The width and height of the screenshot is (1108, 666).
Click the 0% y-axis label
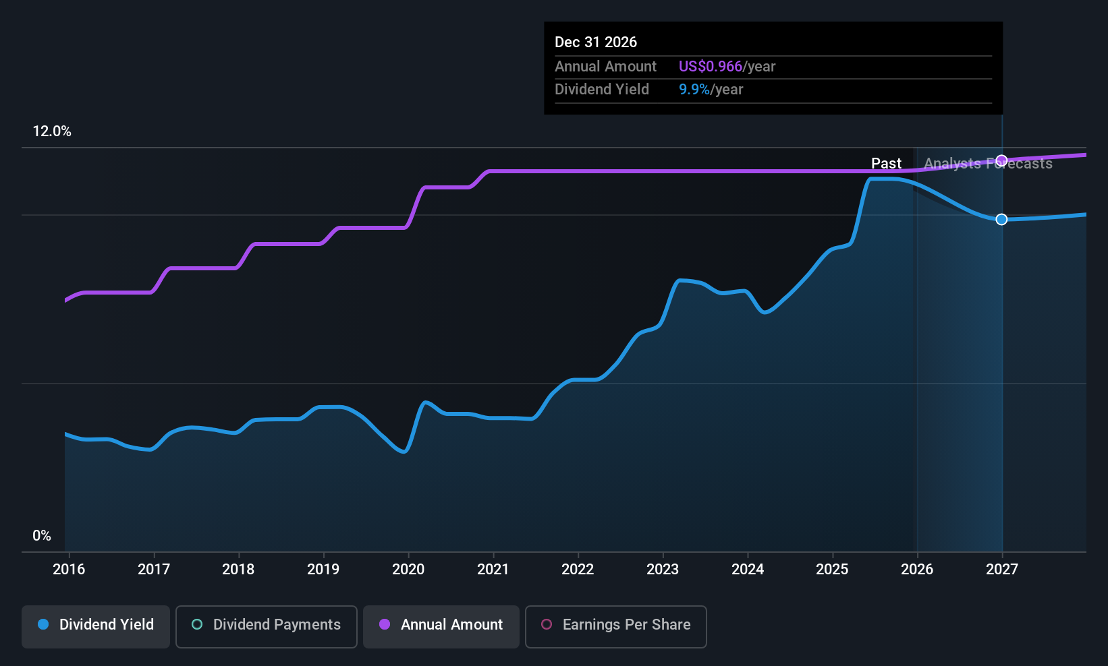pyautogui.click(x=42, y=536)
